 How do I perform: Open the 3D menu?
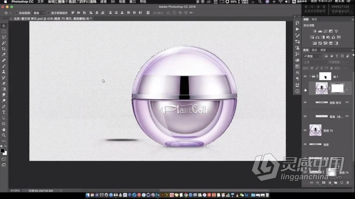(113, 2)
